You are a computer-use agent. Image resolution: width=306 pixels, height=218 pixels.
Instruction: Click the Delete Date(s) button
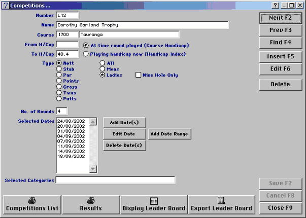click(124, 146)
